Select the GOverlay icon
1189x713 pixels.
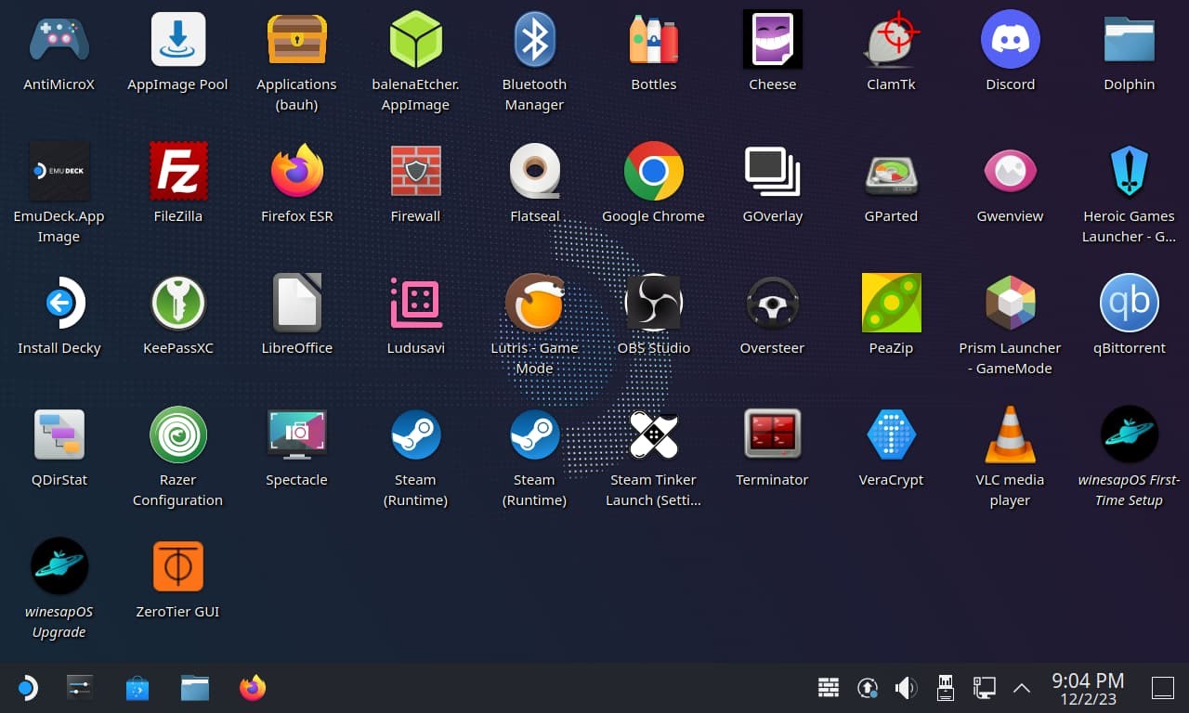pyautogui.click(x=773, y=172)
